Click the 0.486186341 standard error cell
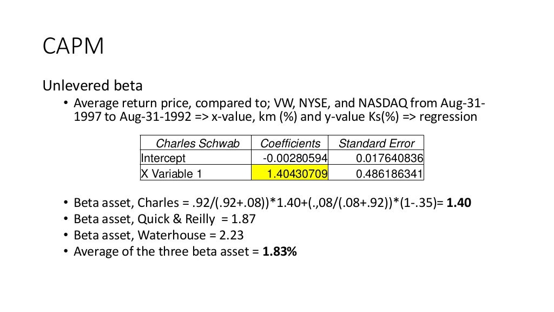Image resolution: width=554 pixels, height=312 pixels. click(376, 173)
